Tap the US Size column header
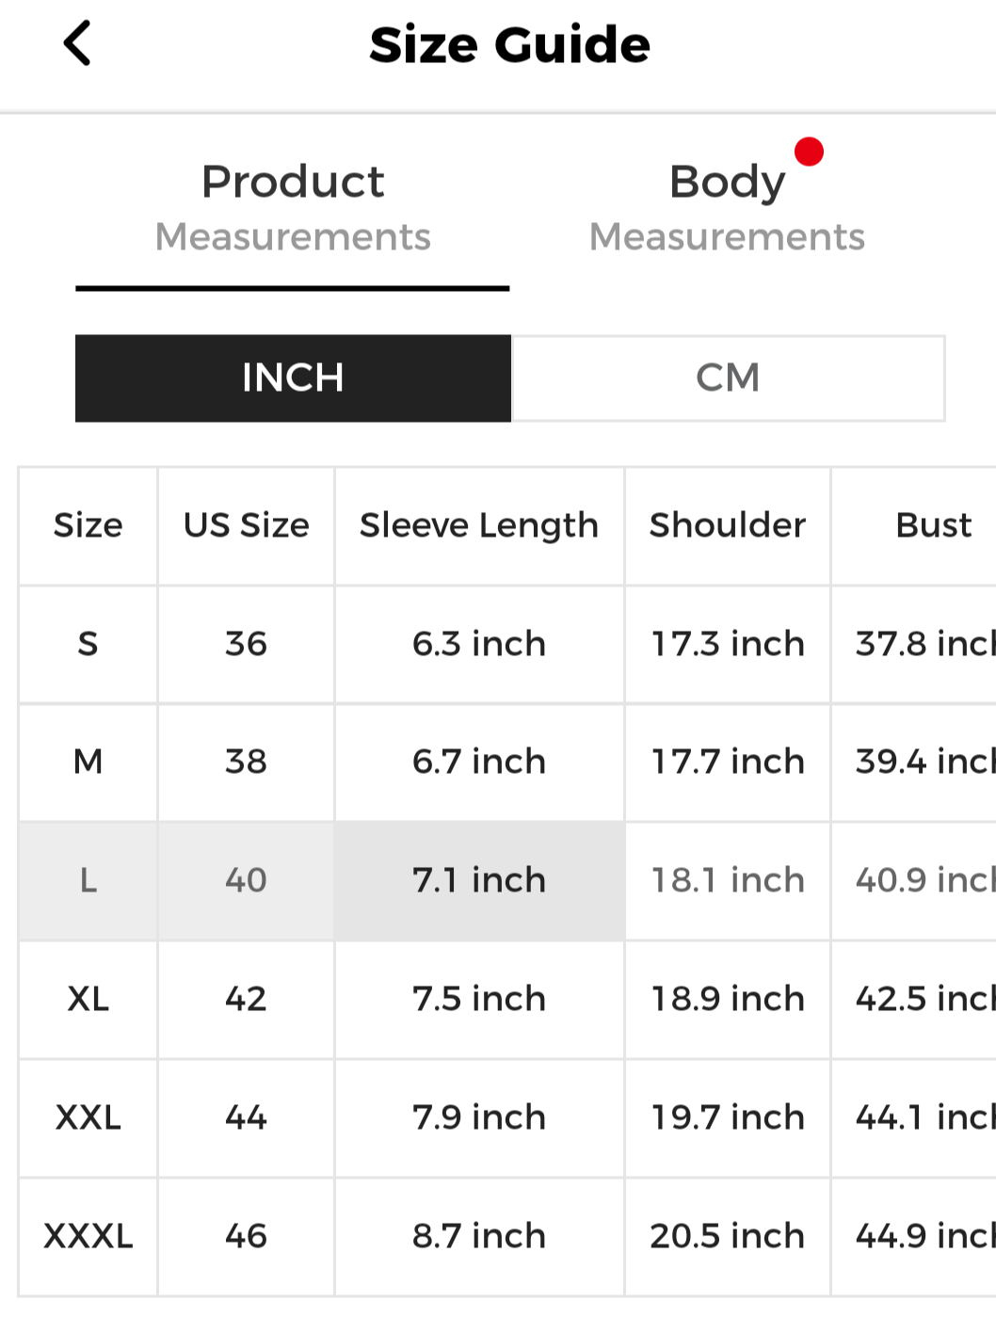Viewport: 996px width, 1333px height. pos(246,525)
